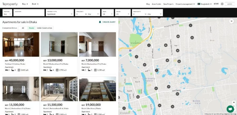Click map cluster marker 40

click(x=177, y=51)
